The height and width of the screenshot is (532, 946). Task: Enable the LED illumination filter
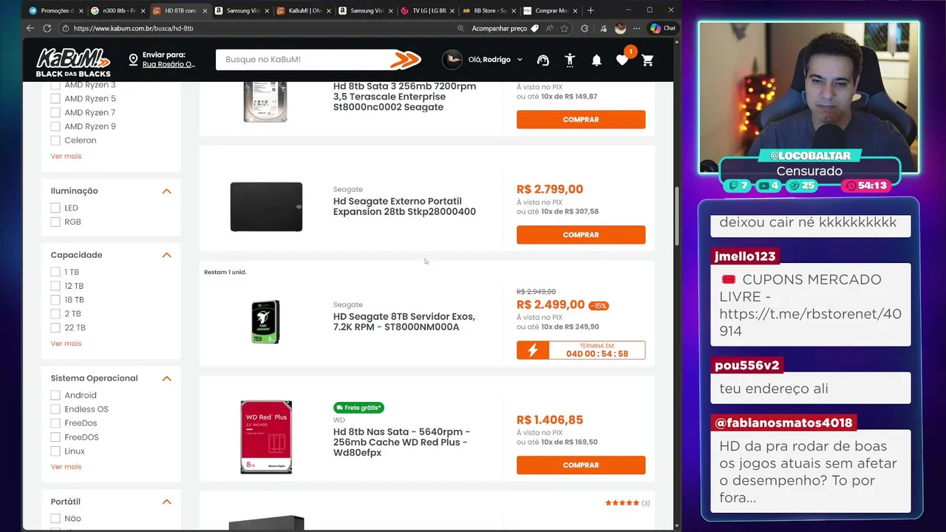pyautogui.click(x=55, y=208)
